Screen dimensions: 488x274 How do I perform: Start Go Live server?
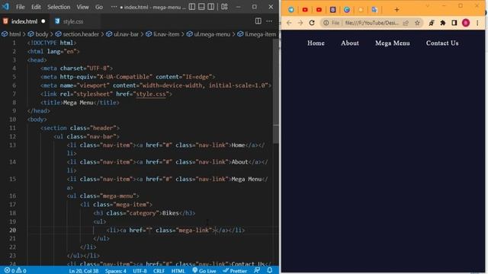click(x=204, y=271)
